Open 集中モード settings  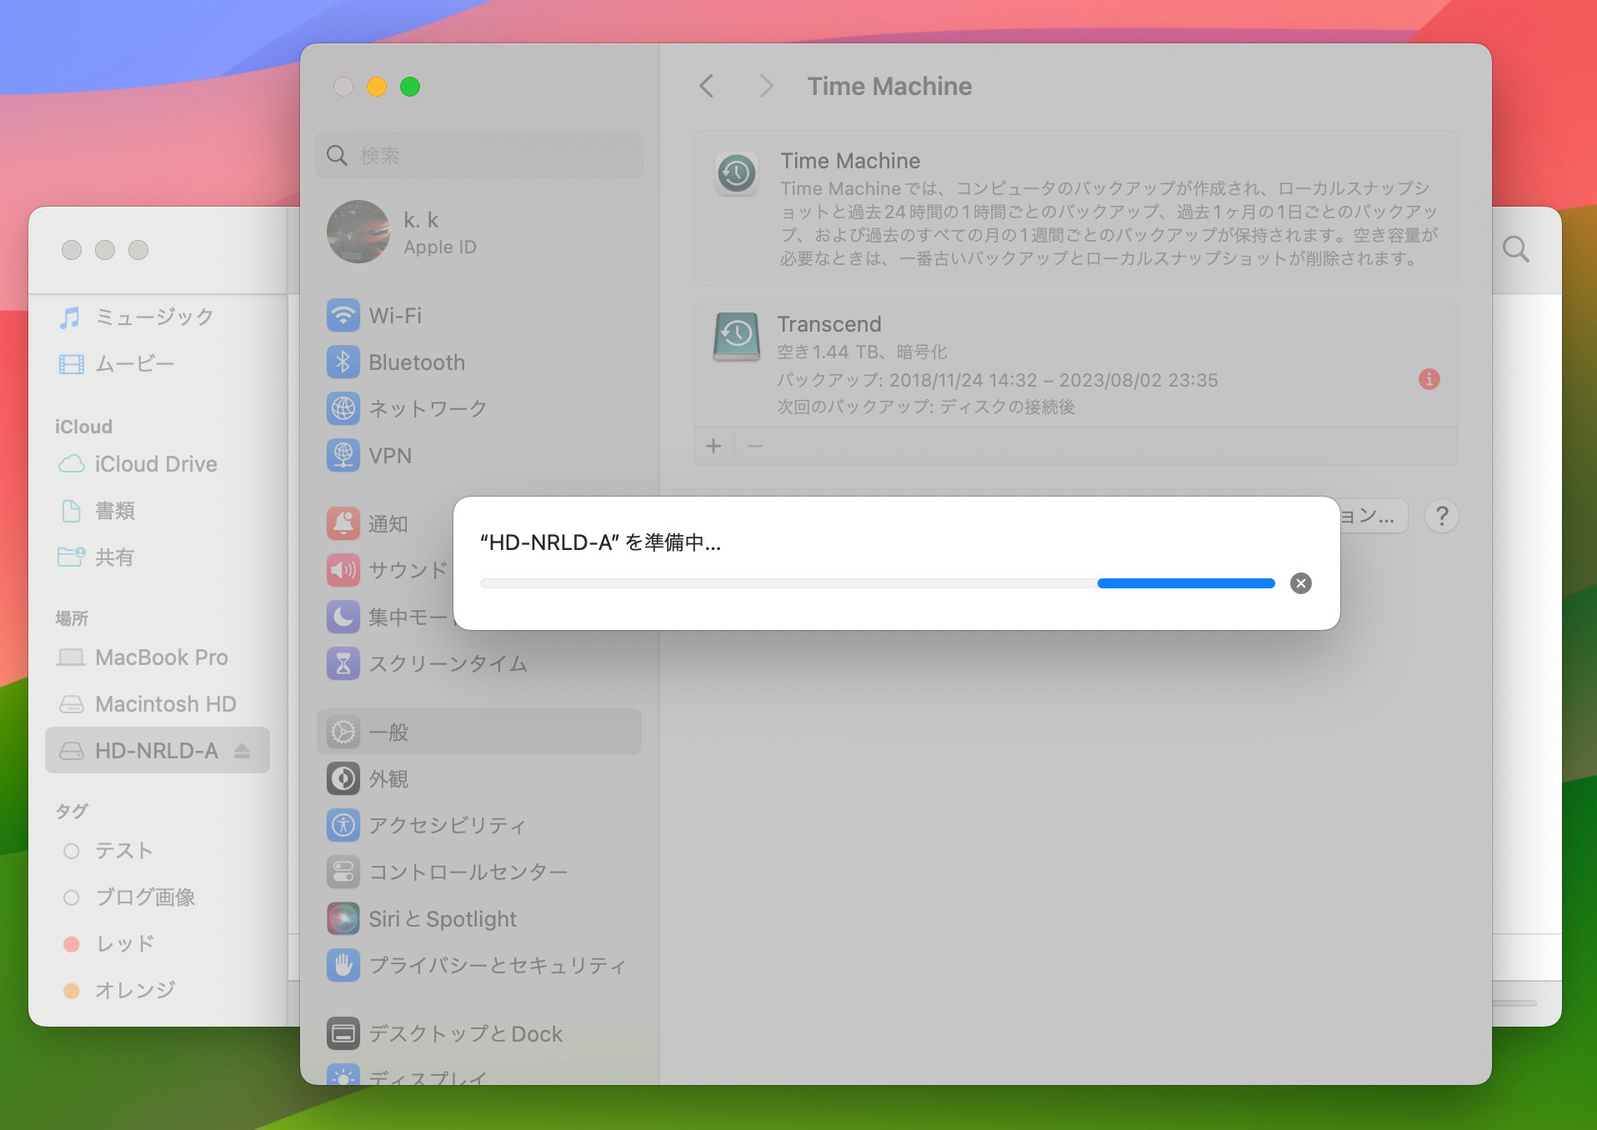(388, 617)
